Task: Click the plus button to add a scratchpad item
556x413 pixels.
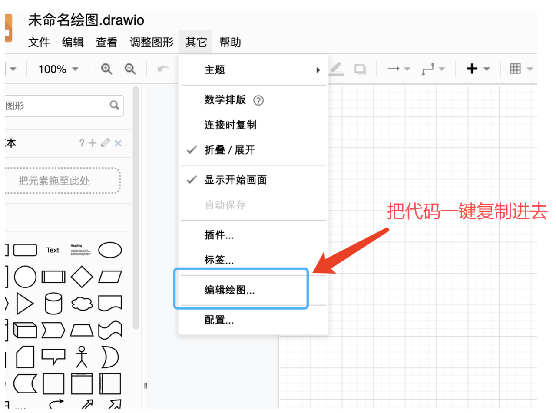Action: tap(93, 143)
